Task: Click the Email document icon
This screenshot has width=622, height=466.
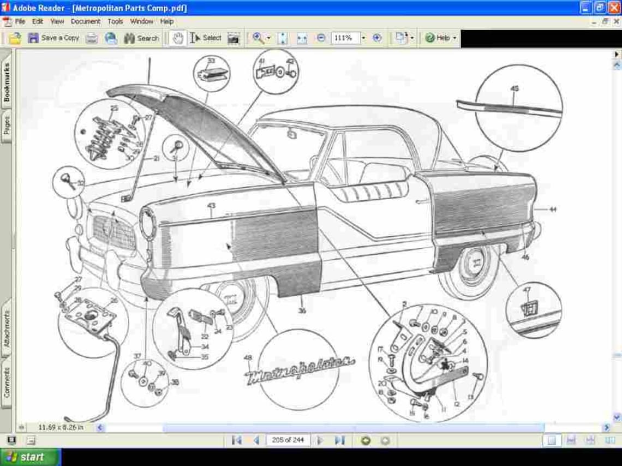Action: (x=111, y=38)
